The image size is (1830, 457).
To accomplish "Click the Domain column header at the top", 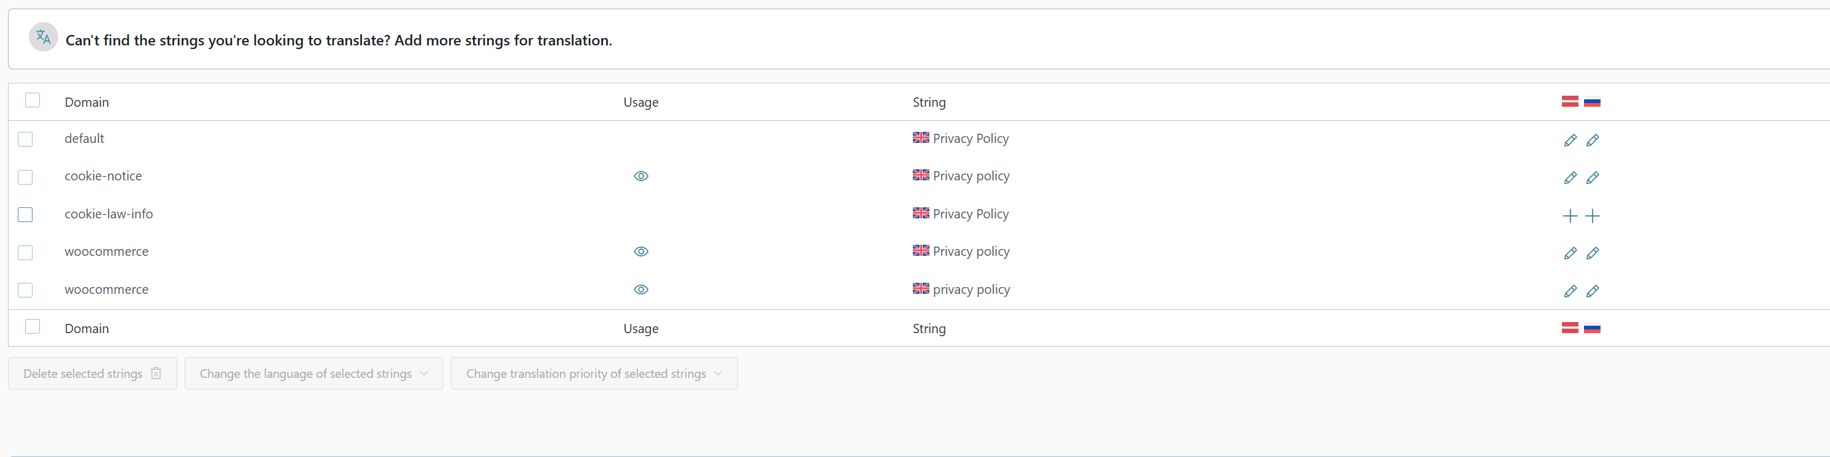I will pyautogui.click(x=87, y=102).
